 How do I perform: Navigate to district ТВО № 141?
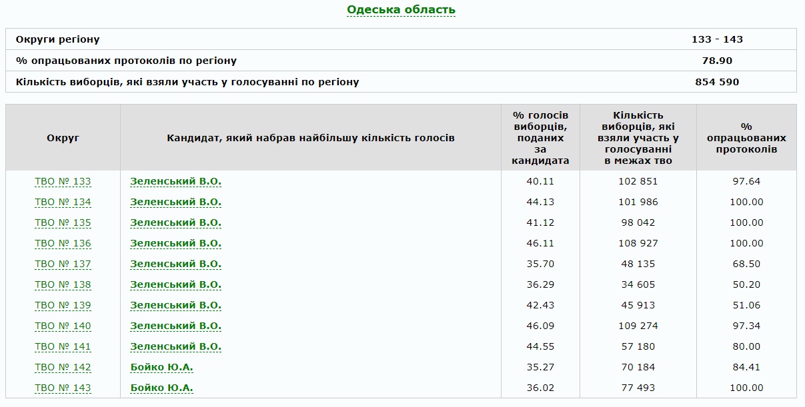coord(63,346)
